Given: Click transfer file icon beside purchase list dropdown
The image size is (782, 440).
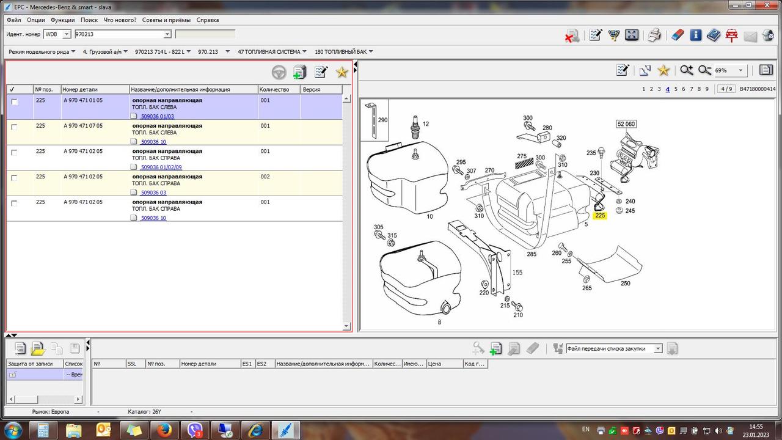Looking at the screenshot, I should tap(672, 348).
